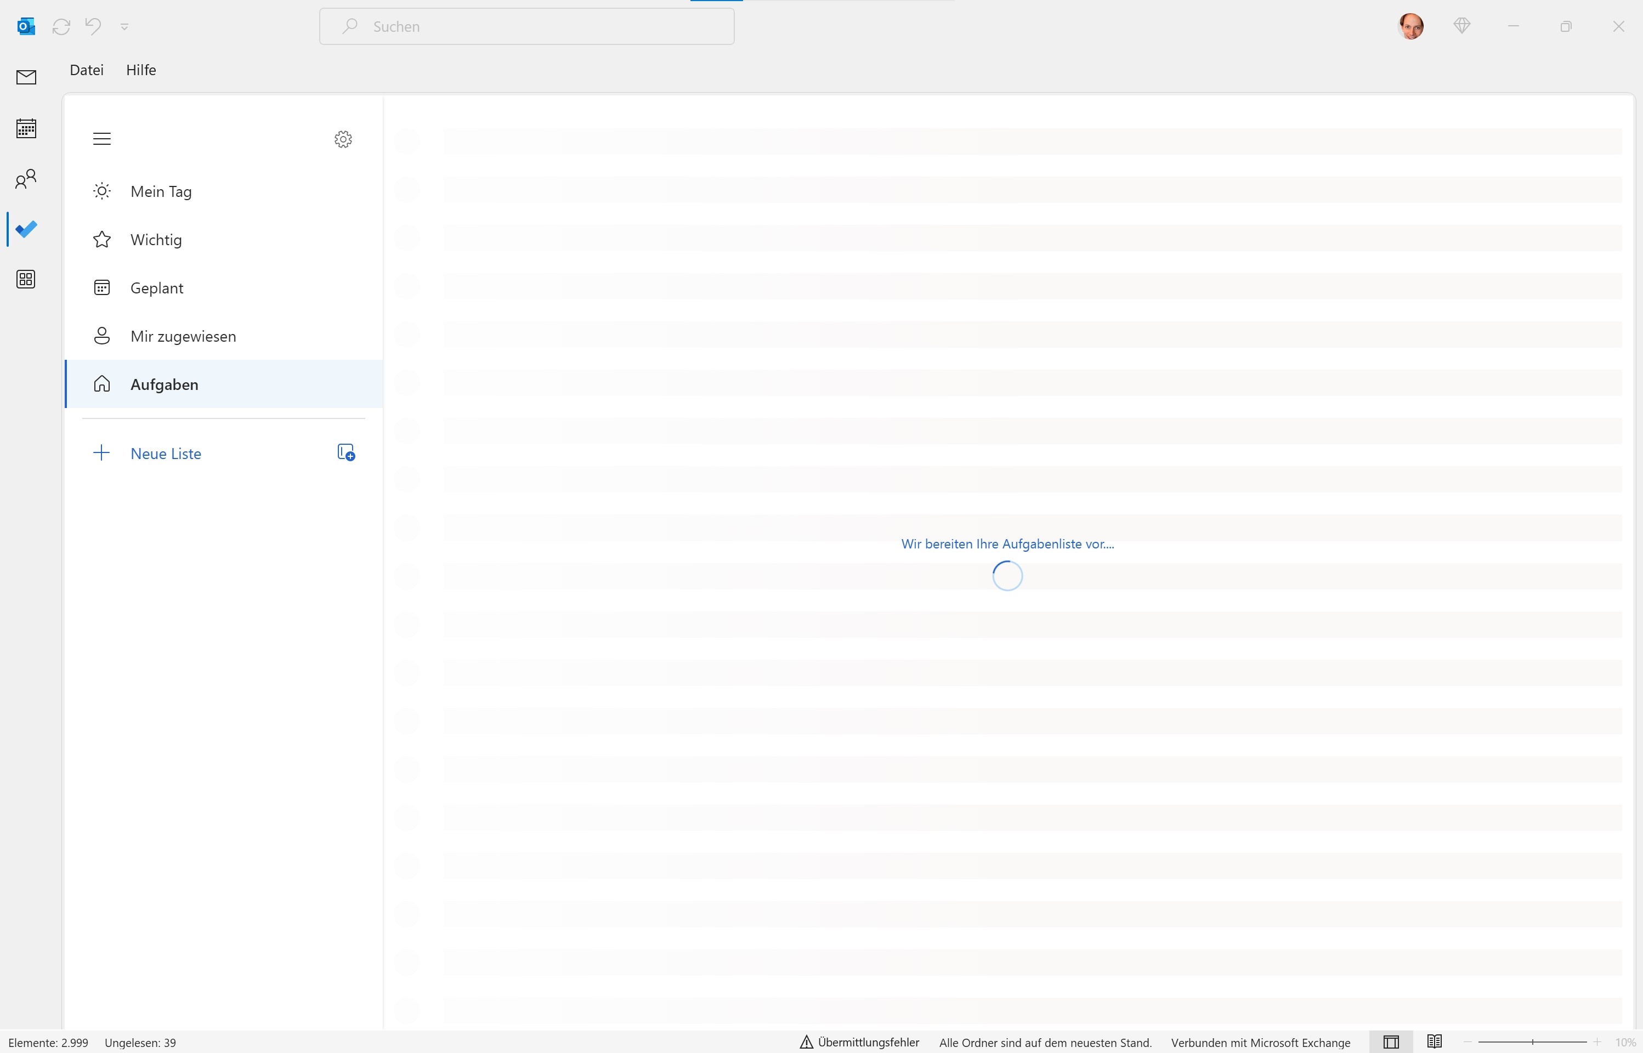Click into the Suchen search field

[526, 27]
